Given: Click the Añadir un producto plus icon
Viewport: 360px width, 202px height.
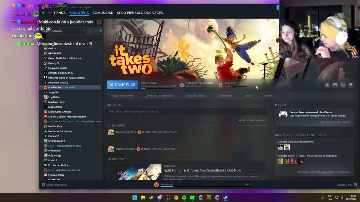Looking at the screenshot, I should click(43, 185).
